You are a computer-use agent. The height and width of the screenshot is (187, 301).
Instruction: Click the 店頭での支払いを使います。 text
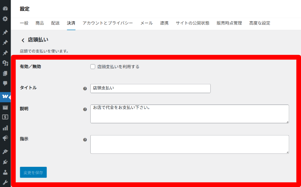point(44,51)
